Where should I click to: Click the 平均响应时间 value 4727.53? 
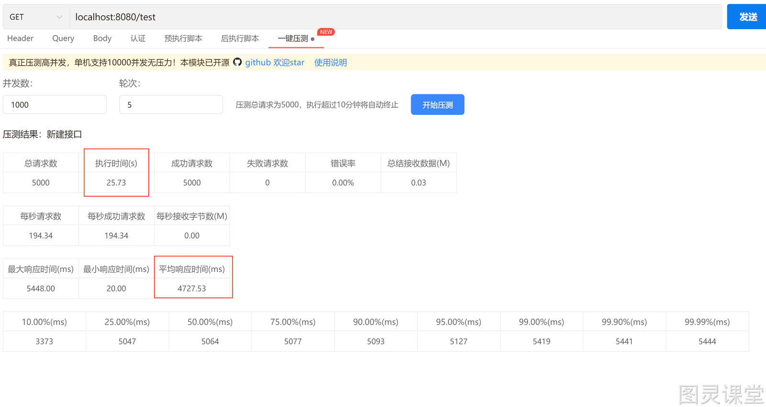(x=192, y=288)
